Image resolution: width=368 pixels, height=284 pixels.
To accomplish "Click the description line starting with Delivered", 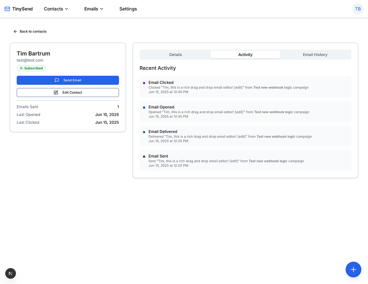I will [x=230, y=137].
